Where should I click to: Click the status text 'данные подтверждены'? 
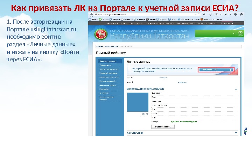pos(184,122)
